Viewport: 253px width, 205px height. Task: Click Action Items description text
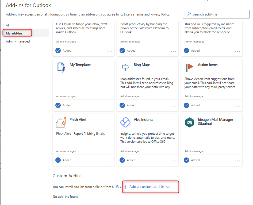210,83
